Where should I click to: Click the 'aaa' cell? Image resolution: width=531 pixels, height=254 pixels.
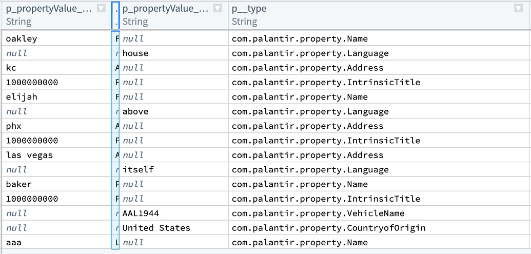pos(14,242)
